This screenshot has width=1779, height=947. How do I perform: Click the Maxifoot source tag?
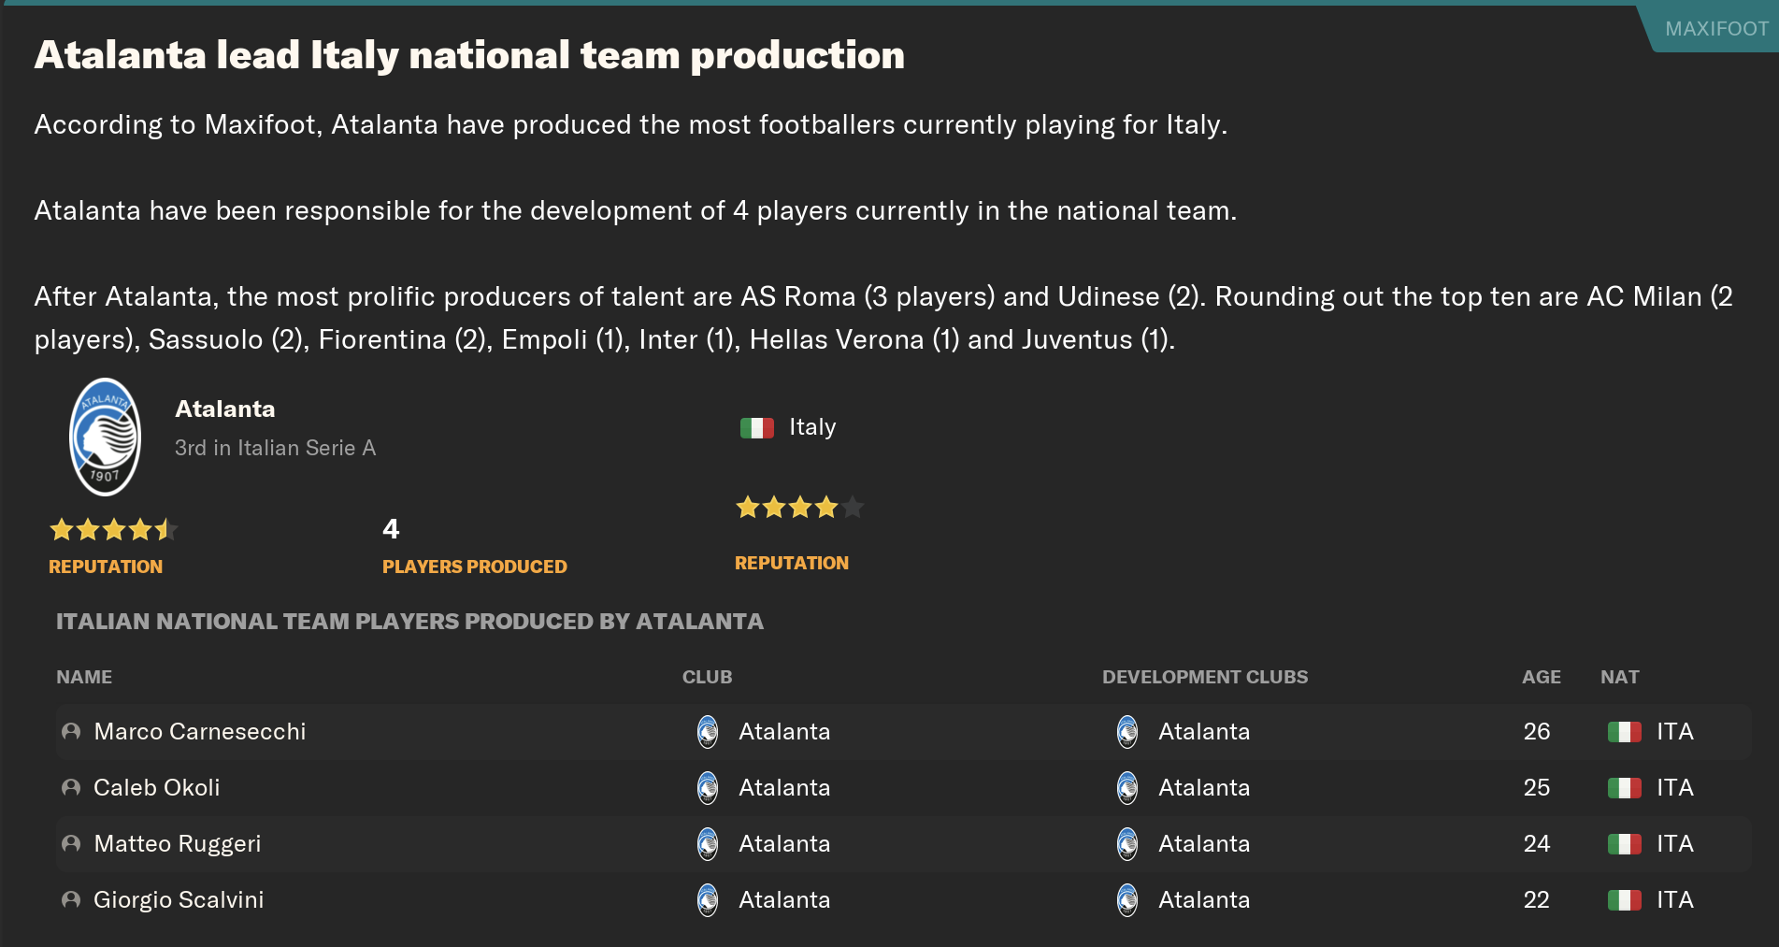[1715, 29]
